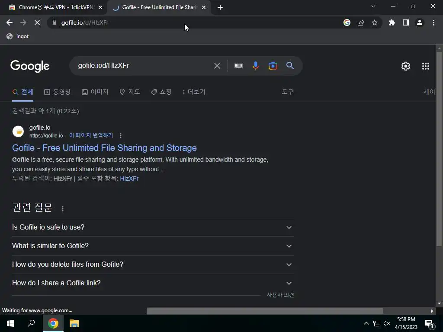The height and width of the screenshot is (332, 443).
Task: Expand How do you delete files from Gofile?
Action: point(153,265)
